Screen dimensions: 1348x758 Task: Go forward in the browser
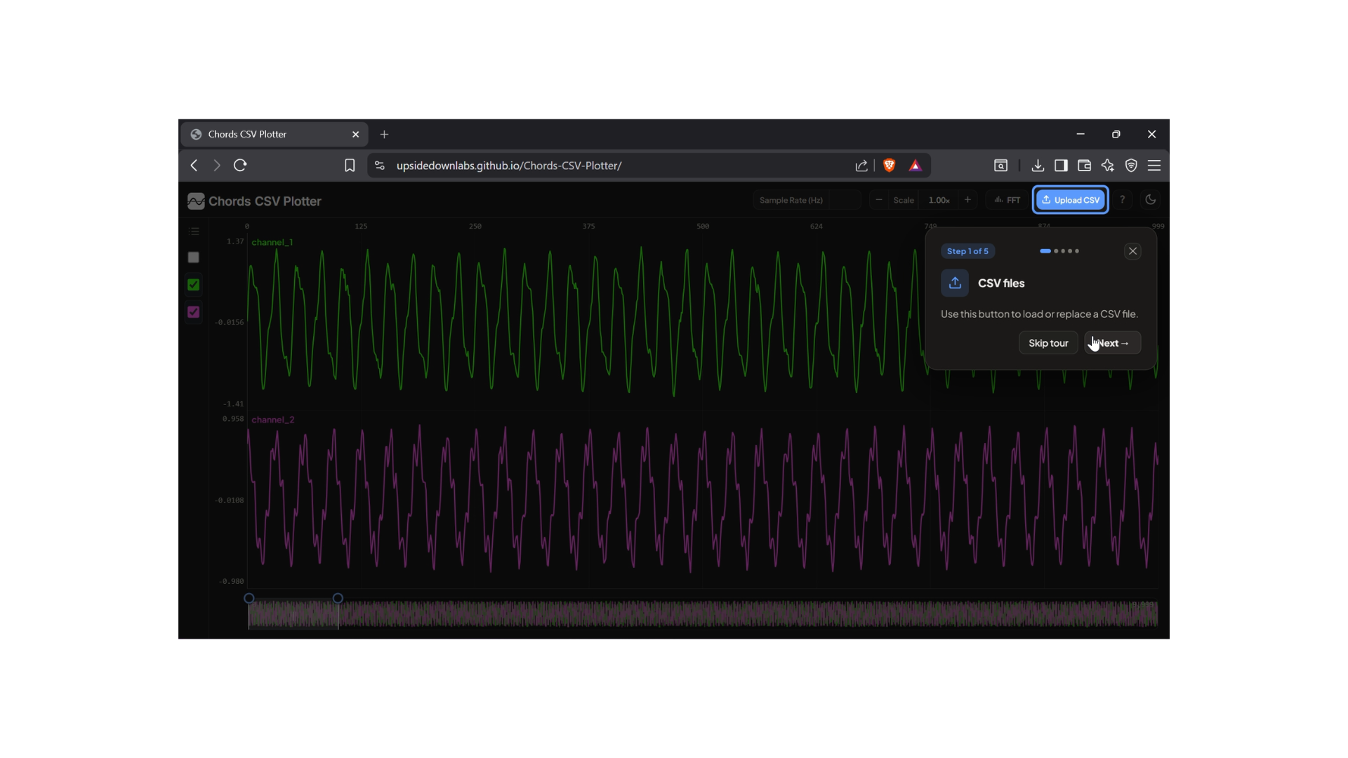[x=217, y=166]
